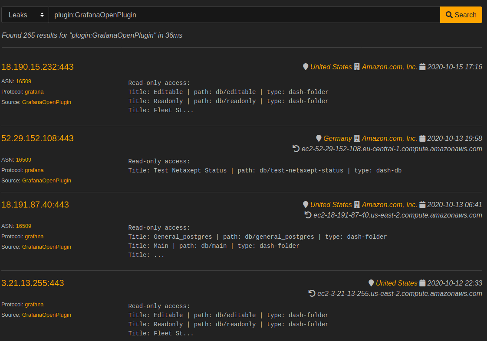Click reverse DNS icon for ec2-3-21-13-255 hostname
Viewport: 487px width, 341px height.
coord(312,294)
